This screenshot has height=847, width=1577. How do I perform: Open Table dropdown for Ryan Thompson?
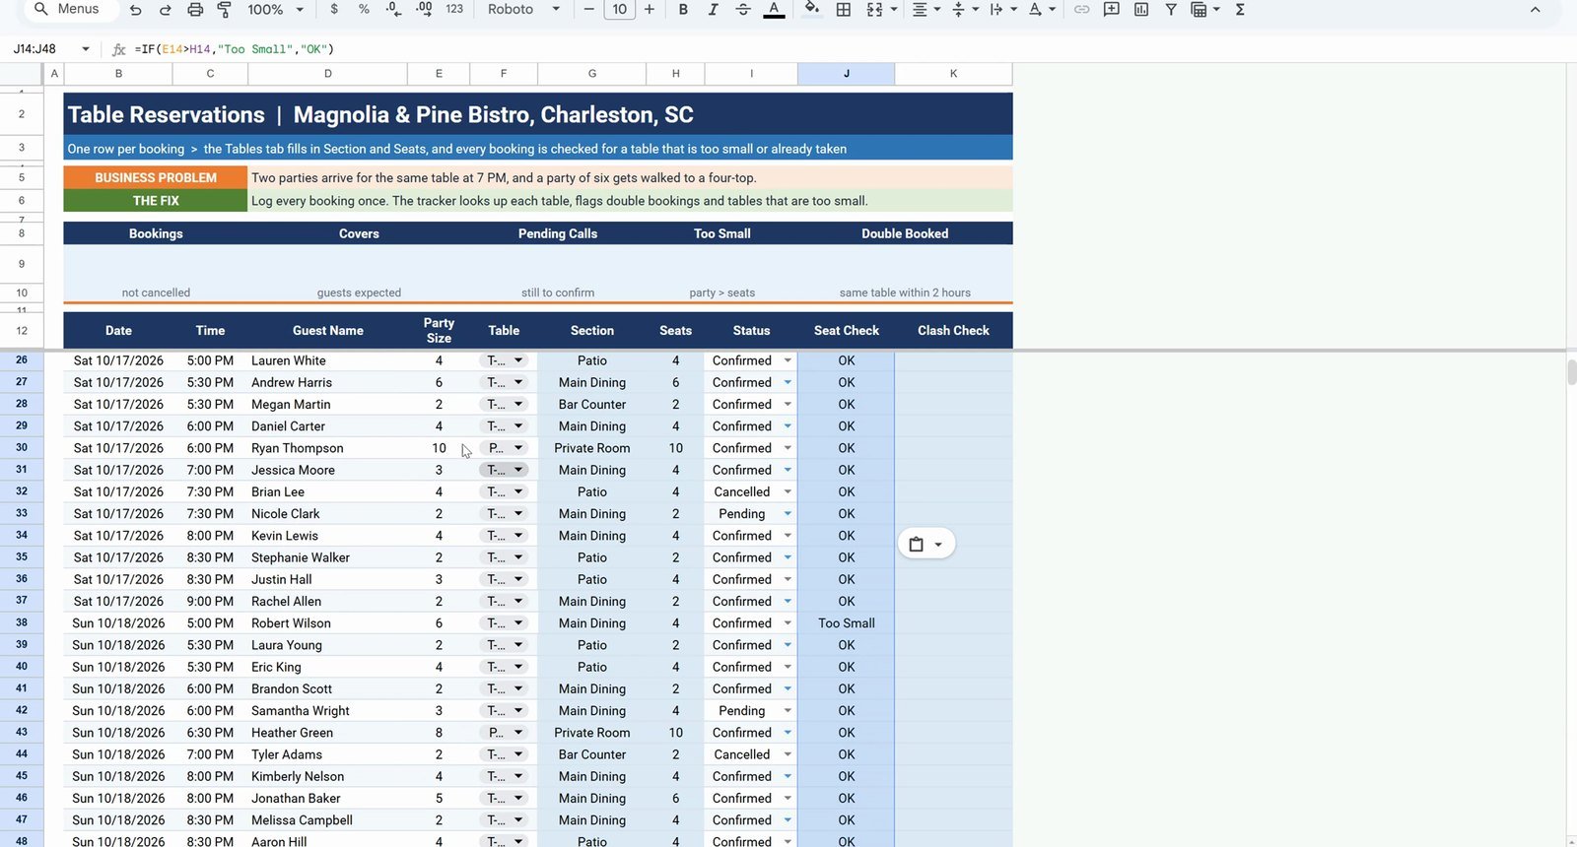coord(518,448)
